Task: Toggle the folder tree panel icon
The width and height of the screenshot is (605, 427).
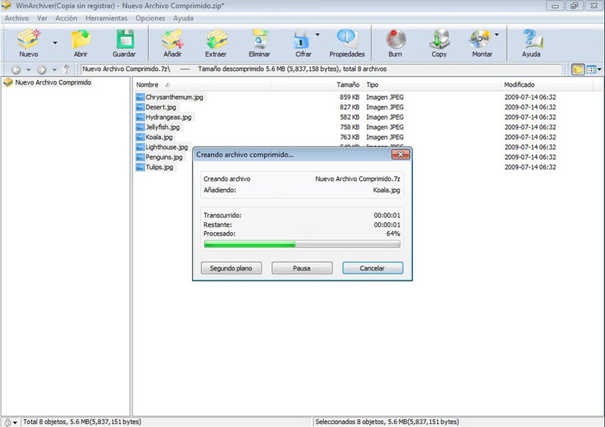Action: click(x=578, y=70)
